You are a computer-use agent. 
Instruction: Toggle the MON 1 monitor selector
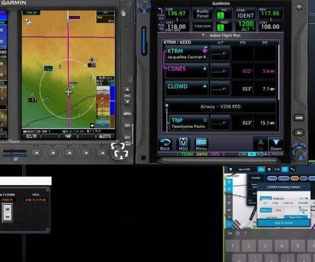pyautogui.click(x=221, y=27)
